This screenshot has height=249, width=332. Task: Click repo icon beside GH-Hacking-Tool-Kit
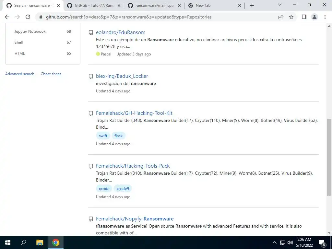91,113
